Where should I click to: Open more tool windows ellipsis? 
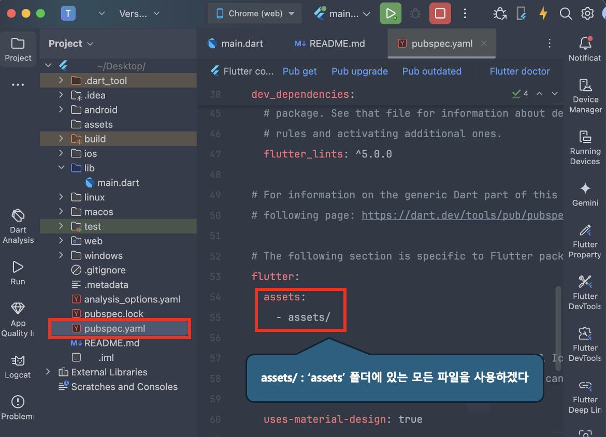coord(18,84)
